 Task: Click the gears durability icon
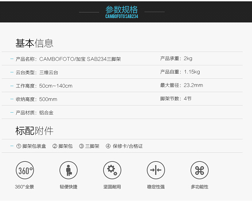[x=112, y=170]
